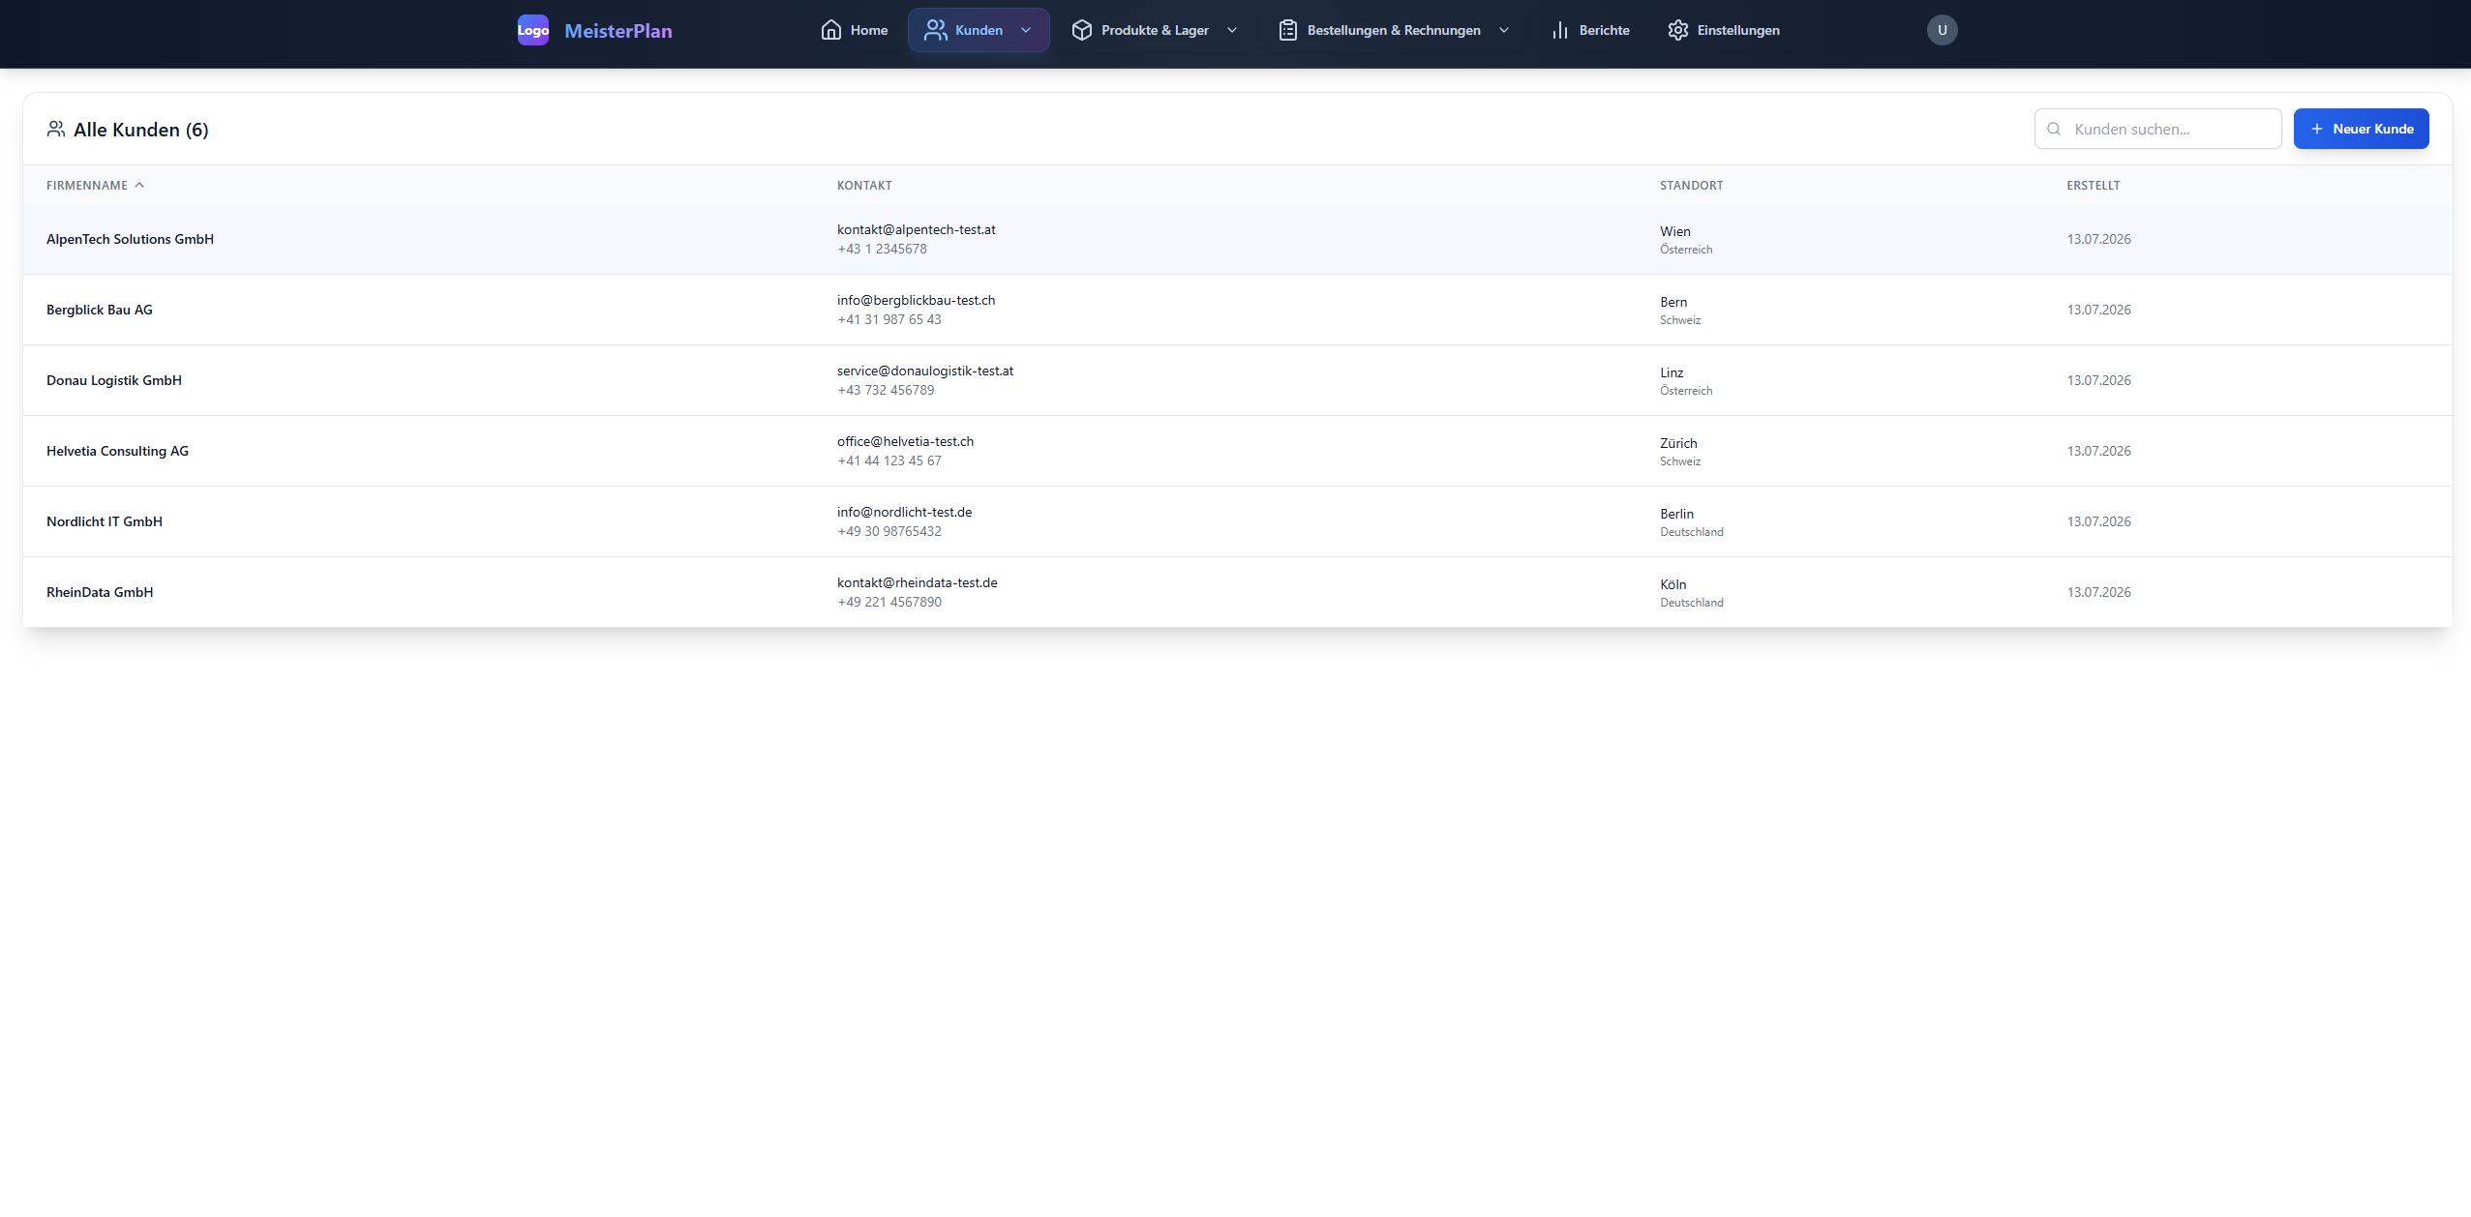Click the Köln location cell
2471x1217 pixels.
1692,593
